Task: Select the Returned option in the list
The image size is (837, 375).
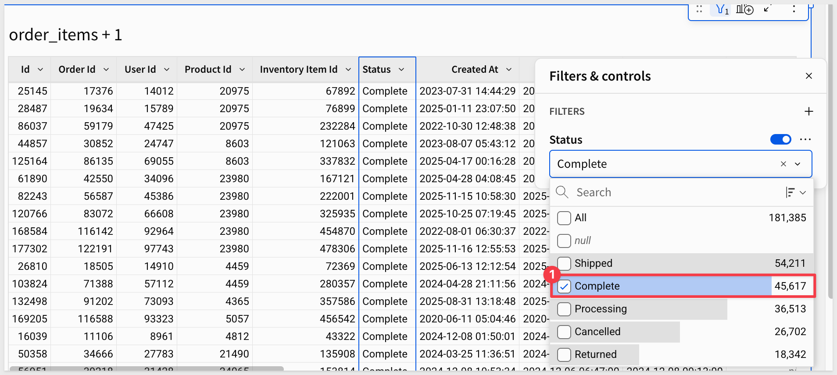Action: (x=595, y=354)
